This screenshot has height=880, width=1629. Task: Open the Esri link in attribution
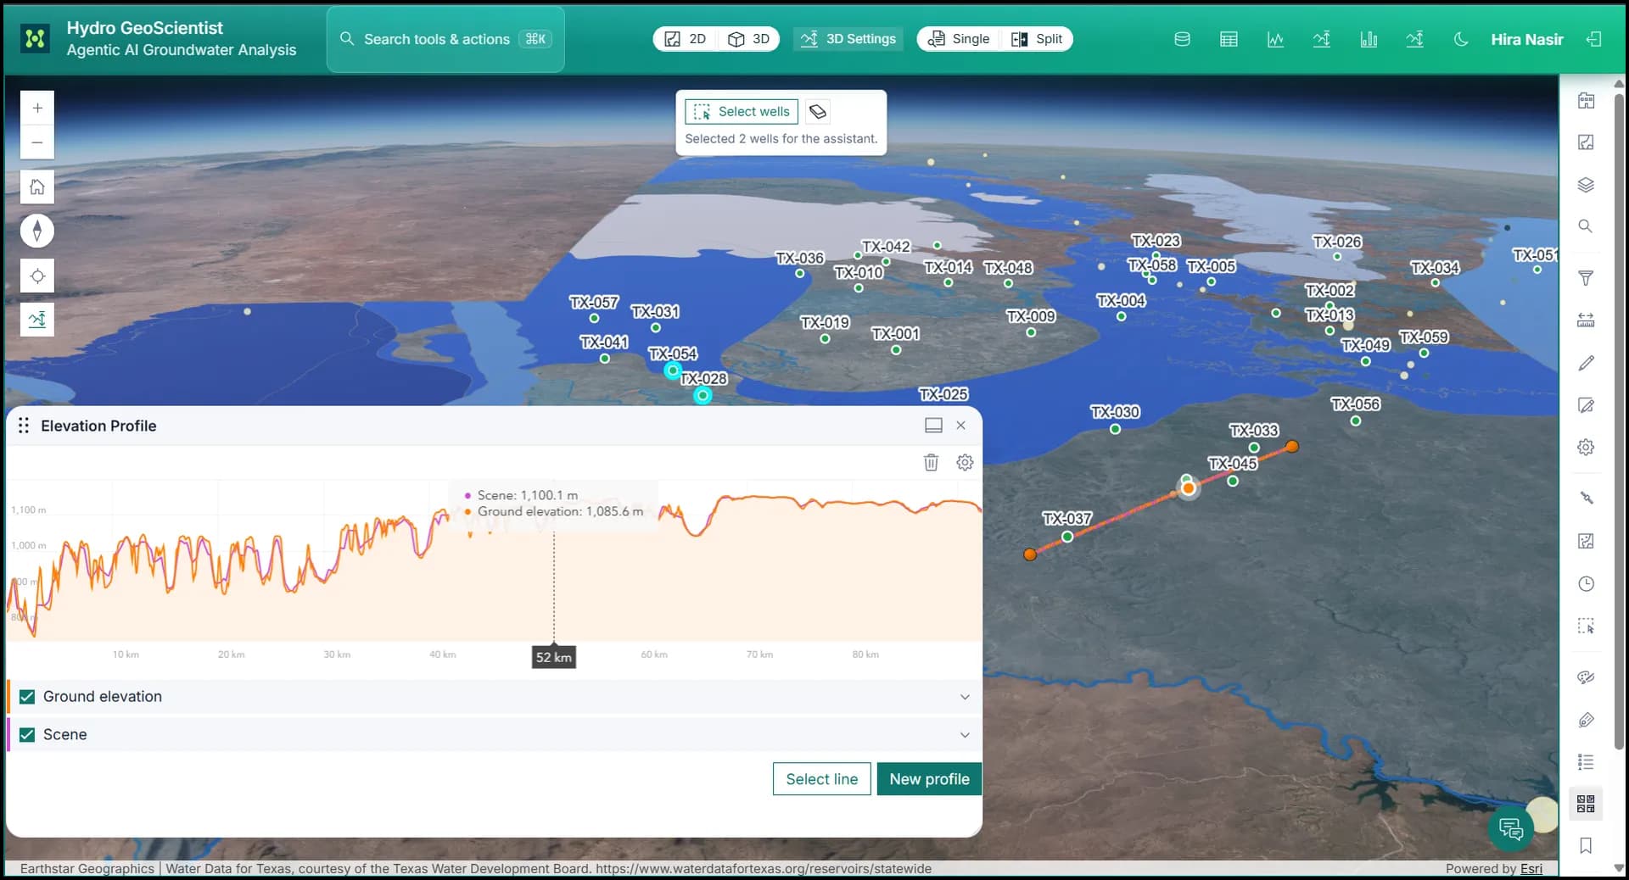click(1531, 869)
